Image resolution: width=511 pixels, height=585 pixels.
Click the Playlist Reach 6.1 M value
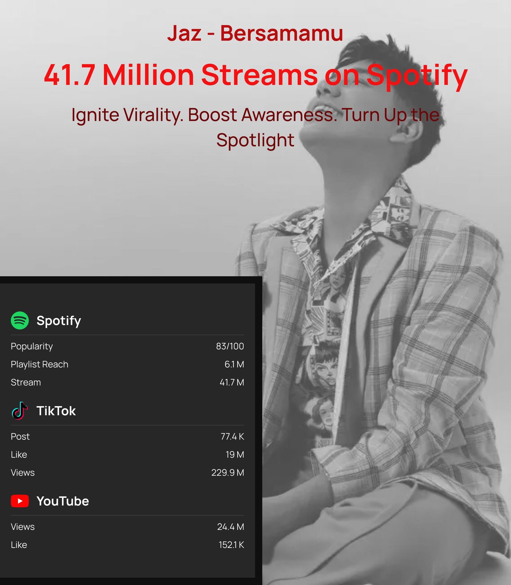click(234, 364)
